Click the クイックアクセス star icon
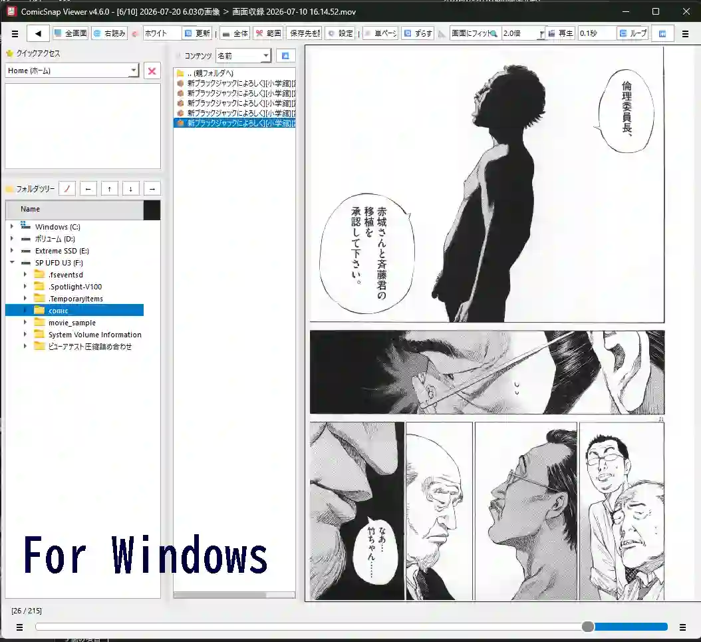 9,53
